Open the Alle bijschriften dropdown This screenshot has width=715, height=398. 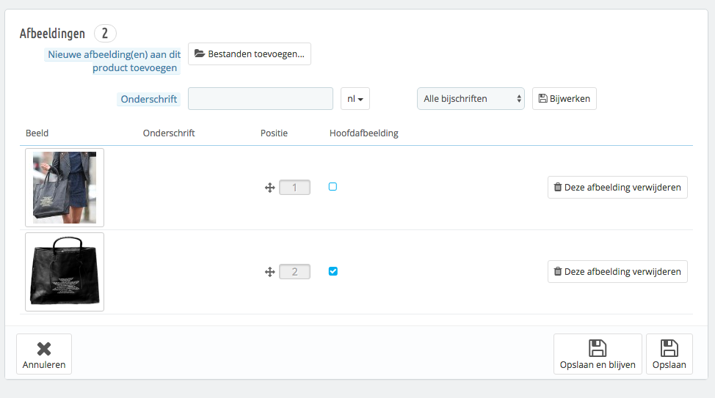[471, 99]
